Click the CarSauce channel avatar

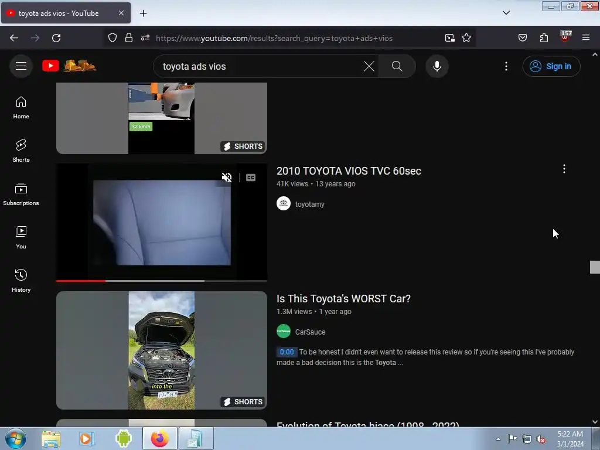tap(284, 332)
